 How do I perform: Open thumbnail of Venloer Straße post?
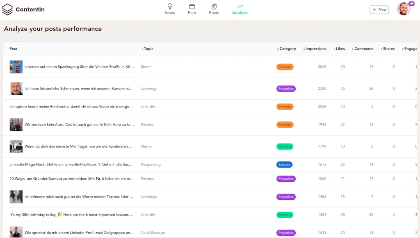pyautogui.click(x=16, y=67)
